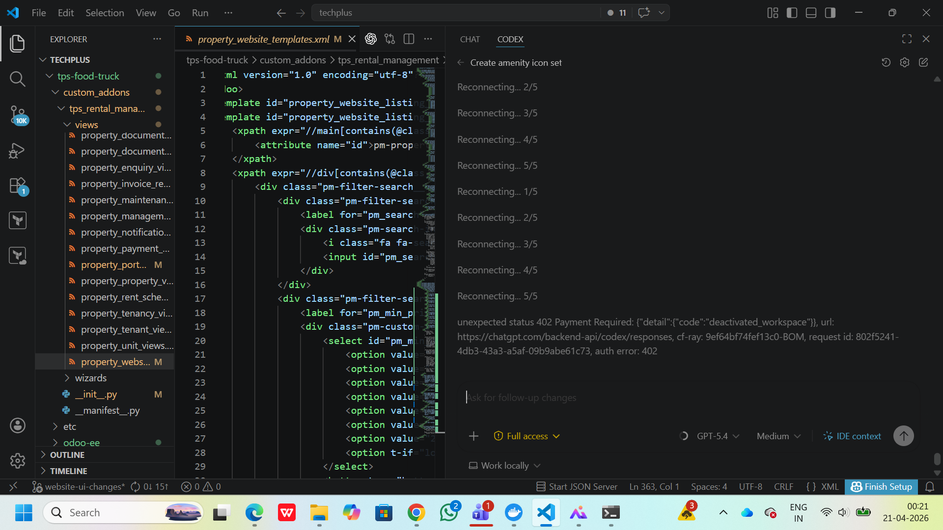Go forward in navigation history
The image size is (943, 530).
[x=301, y=13]
